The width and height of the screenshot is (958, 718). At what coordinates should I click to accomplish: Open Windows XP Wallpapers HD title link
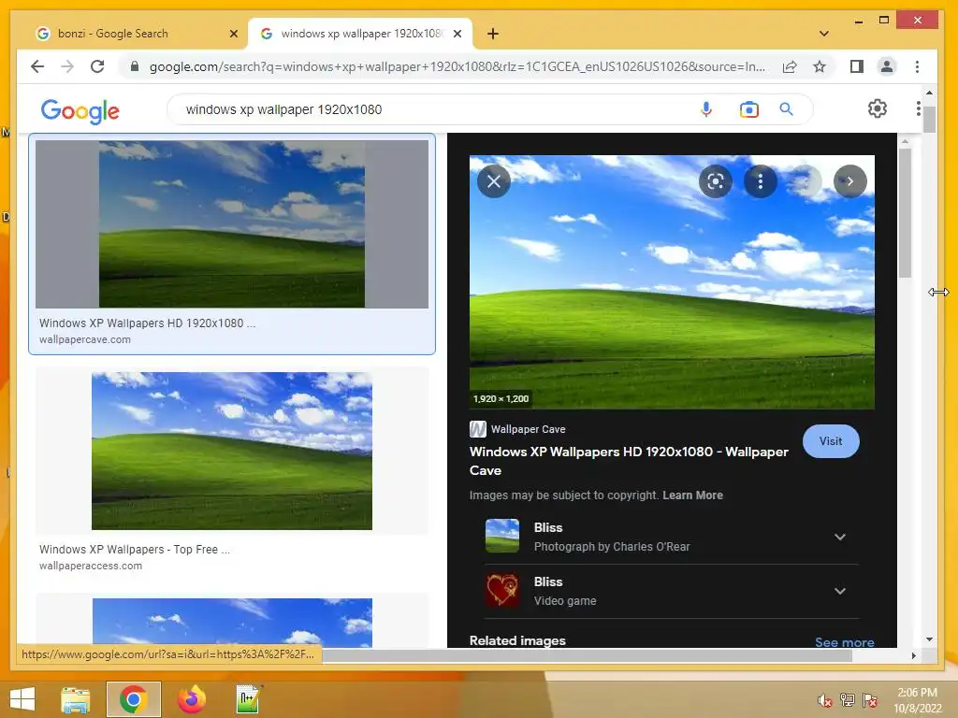[x=629, y=461]
